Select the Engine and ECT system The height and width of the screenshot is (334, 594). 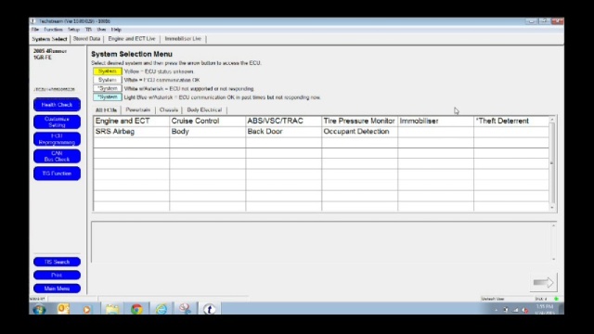132,122
